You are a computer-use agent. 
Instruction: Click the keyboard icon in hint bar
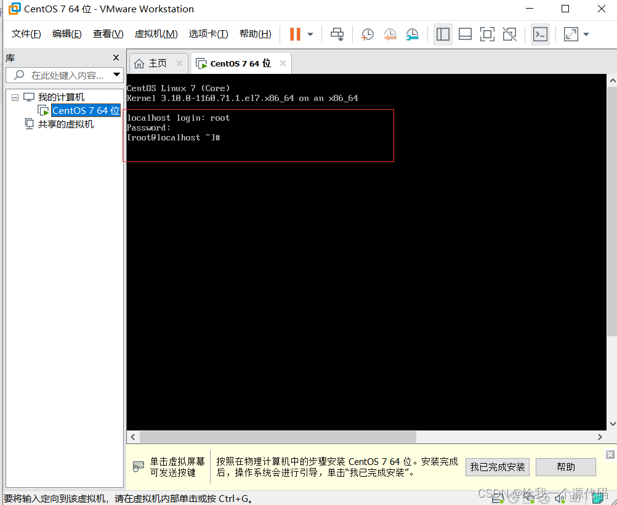point(139,467)
